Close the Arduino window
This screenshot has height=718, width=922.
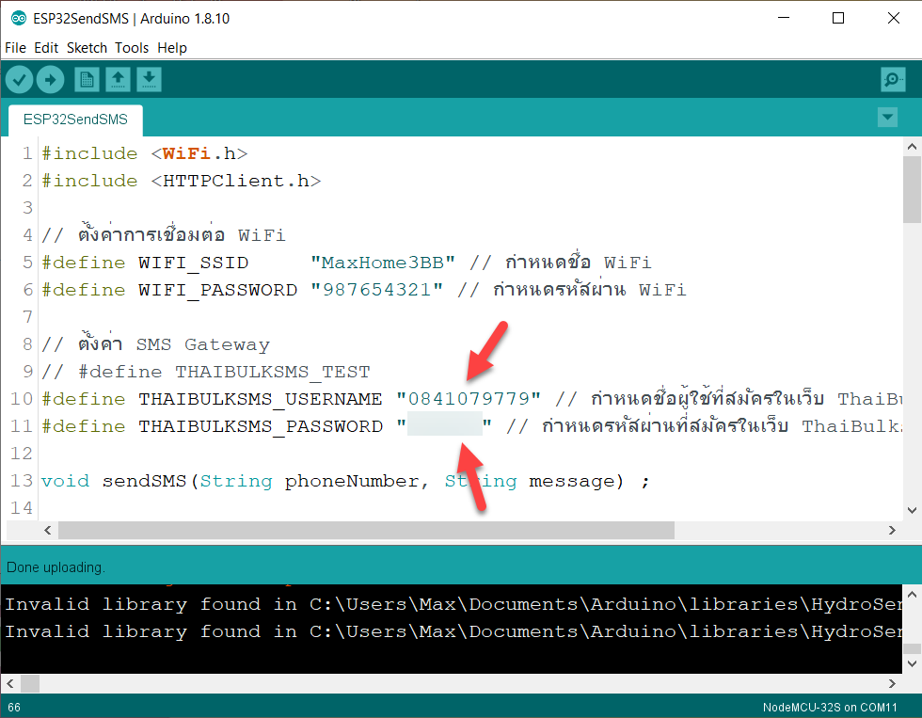point(894,18)
